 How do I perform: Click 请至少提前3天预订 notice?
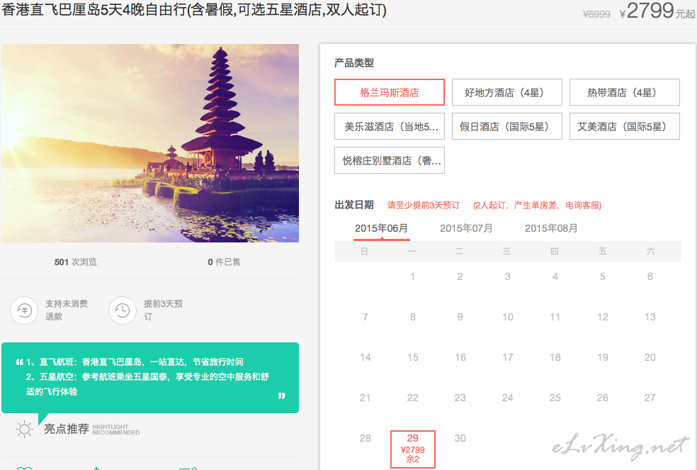[x=423, y=205]
